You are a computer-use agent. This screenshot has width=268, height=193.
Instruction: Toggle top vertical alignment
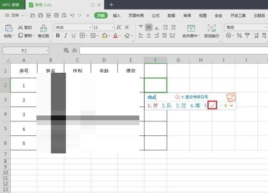(141, 27)
